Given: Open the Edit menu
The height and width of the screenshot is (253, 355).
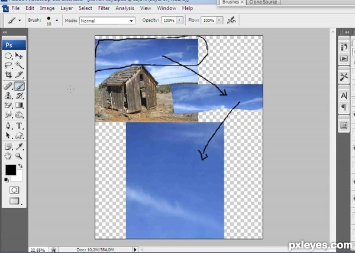Looking at the screenshot, I should pos(30,8).
